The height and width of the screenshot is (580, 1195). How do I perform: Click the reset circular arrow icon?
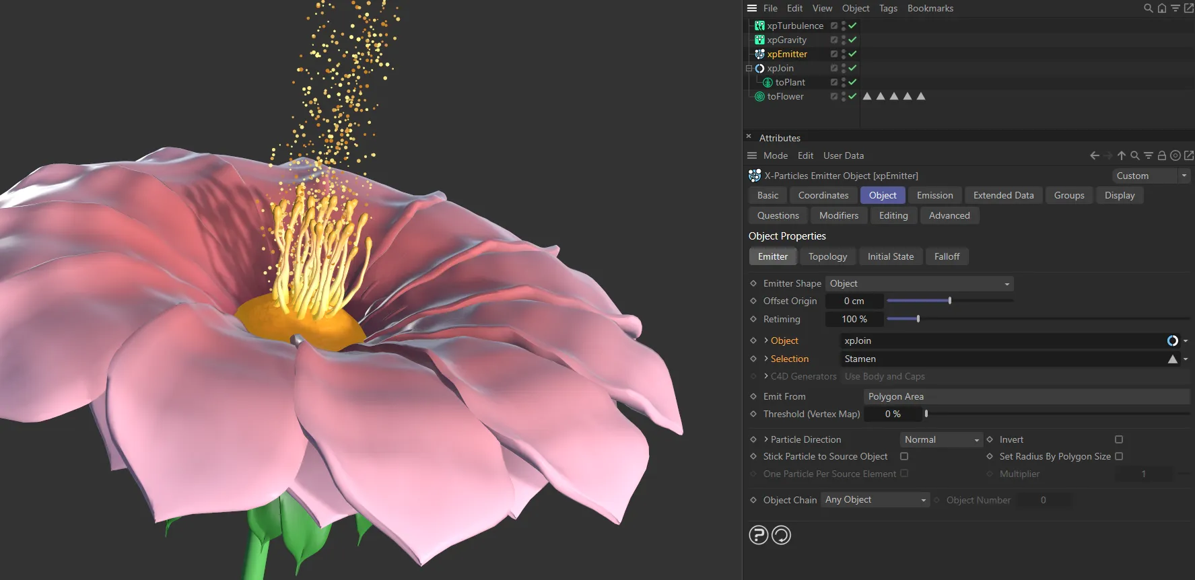click(781, 535)
